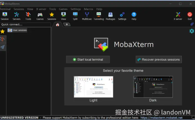Click UNREGISTERED VERSION status text
195x120 pixels.
19,118
